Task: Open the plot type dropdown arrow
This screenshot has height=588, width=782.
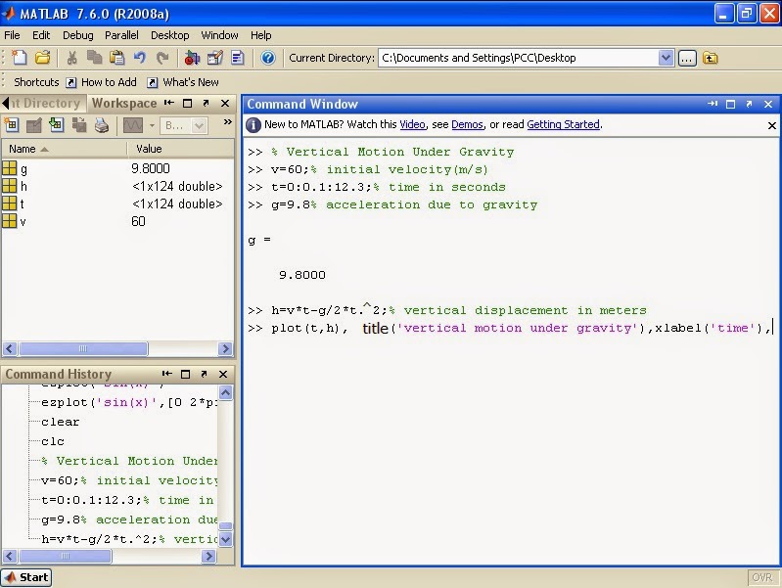Action: pyautogui.click(x=152, y=125)
